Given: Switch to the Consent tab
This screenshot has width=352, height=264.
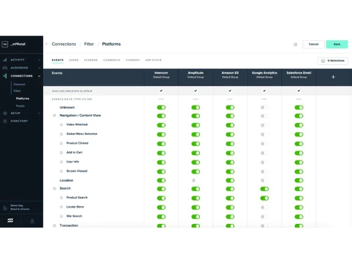Looking at the screenshot, I should click(x=132, y=60).
